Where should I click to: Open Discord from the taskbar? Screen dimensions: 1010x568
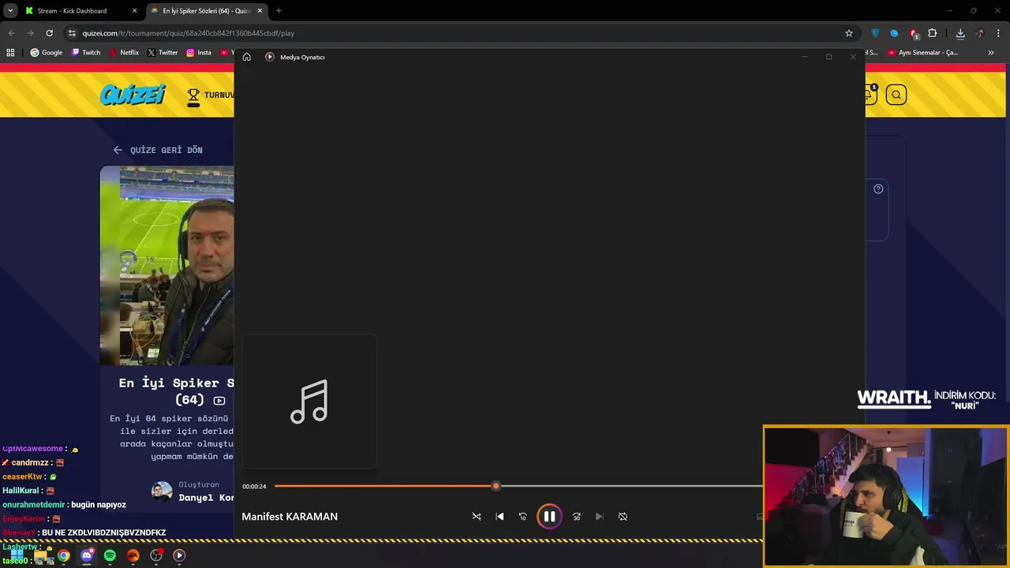click(x=87, y=555)
